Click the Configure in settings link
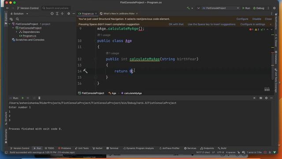The height and width of the screenshot is (159, 282). (252, 24)
